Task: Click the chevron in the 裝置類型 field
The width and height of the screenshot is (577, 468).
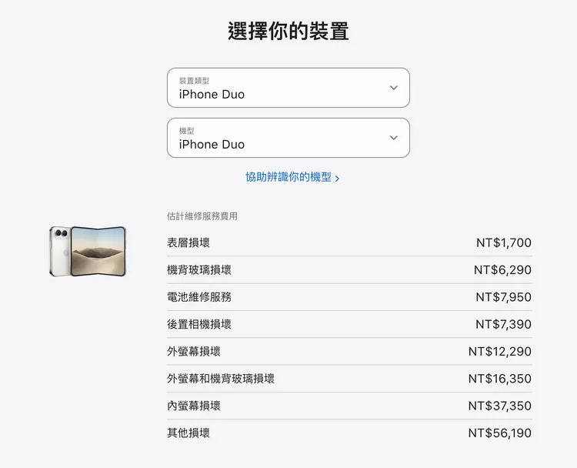Action: [x=393, y=88]
